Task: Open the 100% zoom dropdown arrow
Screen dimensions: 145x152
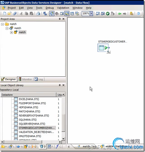Action: click(x=91, y=14)
